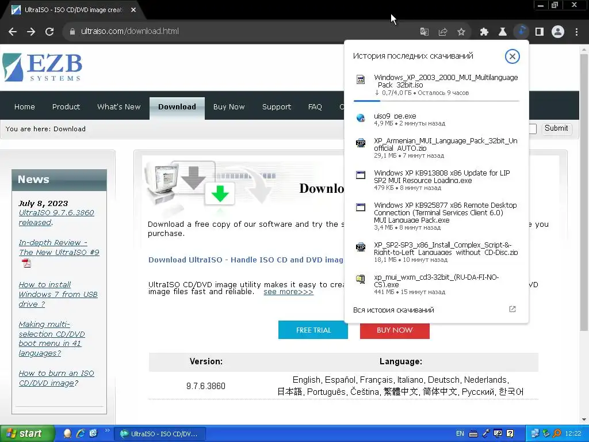Go forward with the browser forward arrow

tap(31, 32)
